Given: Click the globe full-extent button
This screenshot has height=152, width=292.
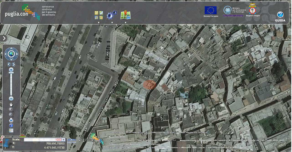Looking at the screenshot, I should click(x=11, y=54).
